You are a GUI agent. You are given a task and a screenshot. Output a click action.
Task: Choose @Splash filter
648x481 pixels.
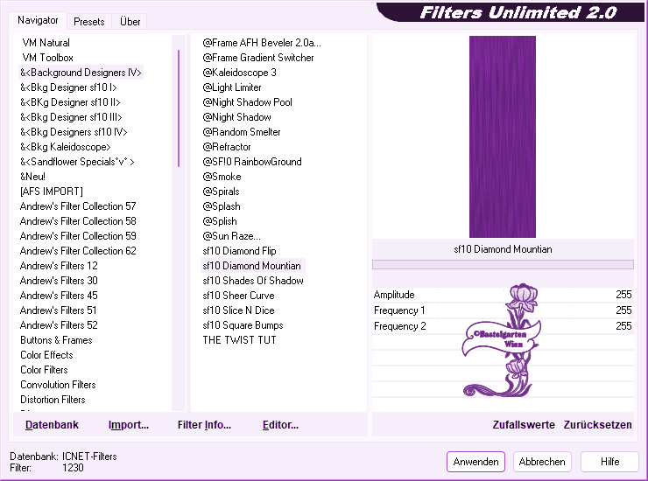pyautogui.click(x=222, y=206)
